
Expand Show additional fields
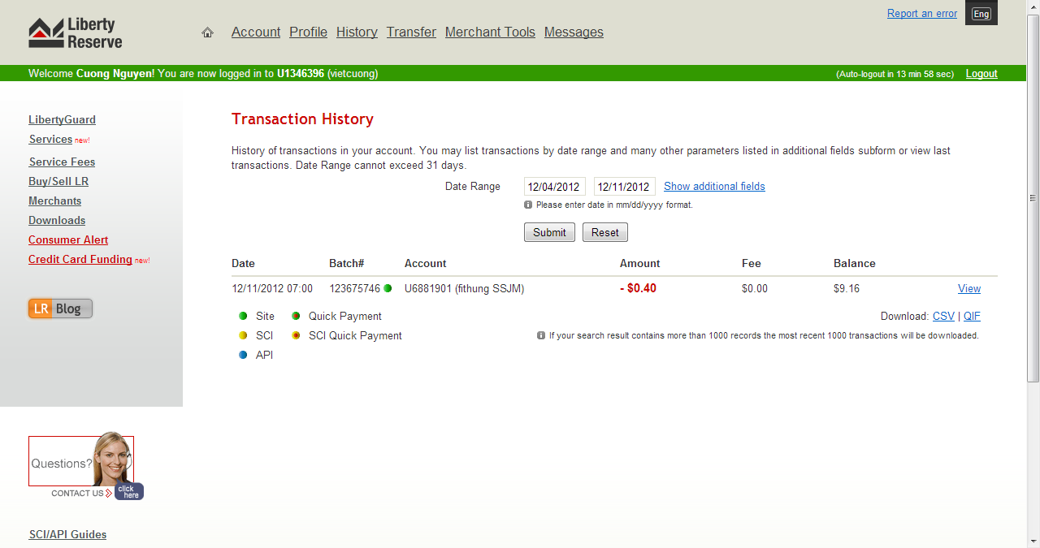click(714, 186)
